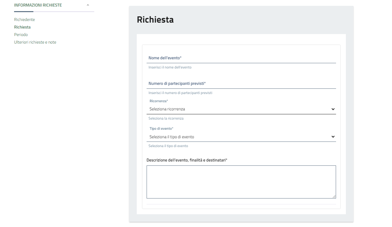
Task: Click the Descrizione dell'evento label
Action: coord(187,160)
